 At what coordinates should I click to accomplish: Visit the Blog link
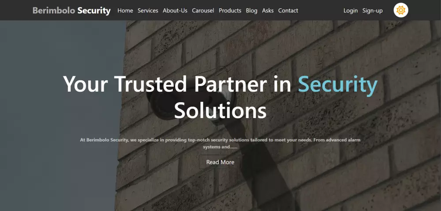click(x=251, y=11)
